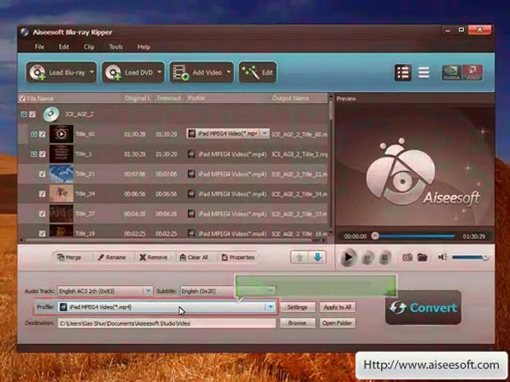
Task: Uncheck the Title_37 checkbox
Action: [42, 214]
